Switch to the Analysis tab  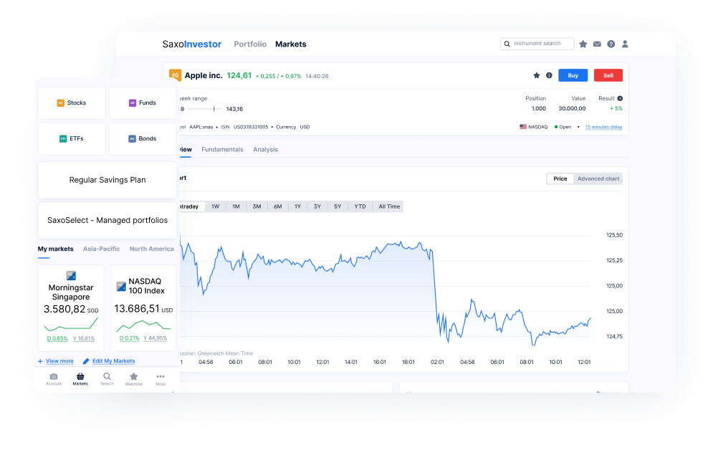tap(266, 150)
